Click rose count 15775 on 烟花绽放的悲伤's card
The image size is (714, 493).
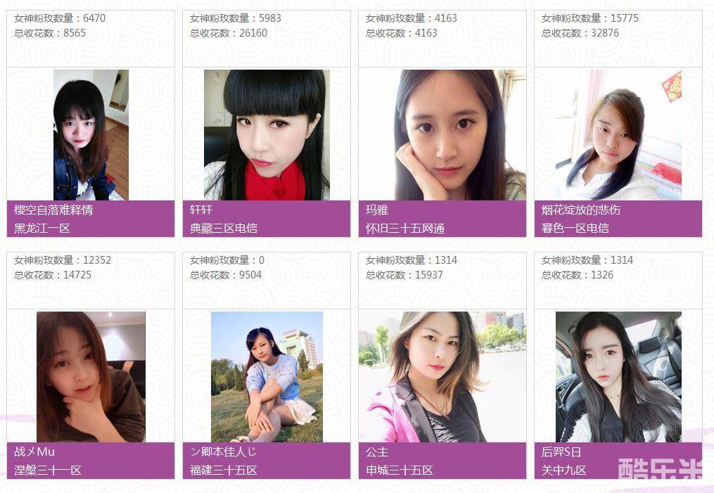pos(624,18)
